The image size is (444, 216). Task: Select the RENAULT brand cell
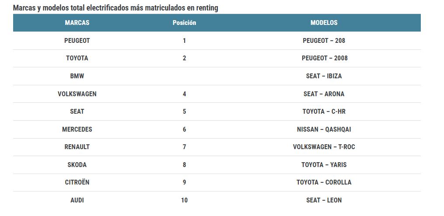(x=77, y=147)
